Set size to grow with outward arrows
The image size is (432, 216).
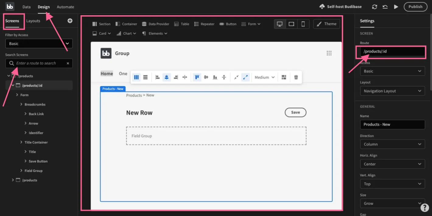click(x=245, y=77)
